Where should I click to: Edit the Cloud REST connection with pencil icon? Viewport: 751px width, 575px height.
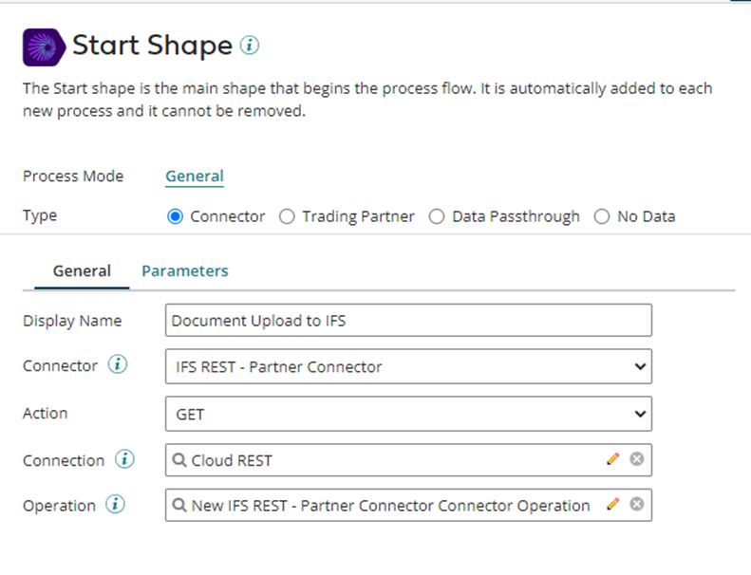pyautogui.click(x=613, y=459)
